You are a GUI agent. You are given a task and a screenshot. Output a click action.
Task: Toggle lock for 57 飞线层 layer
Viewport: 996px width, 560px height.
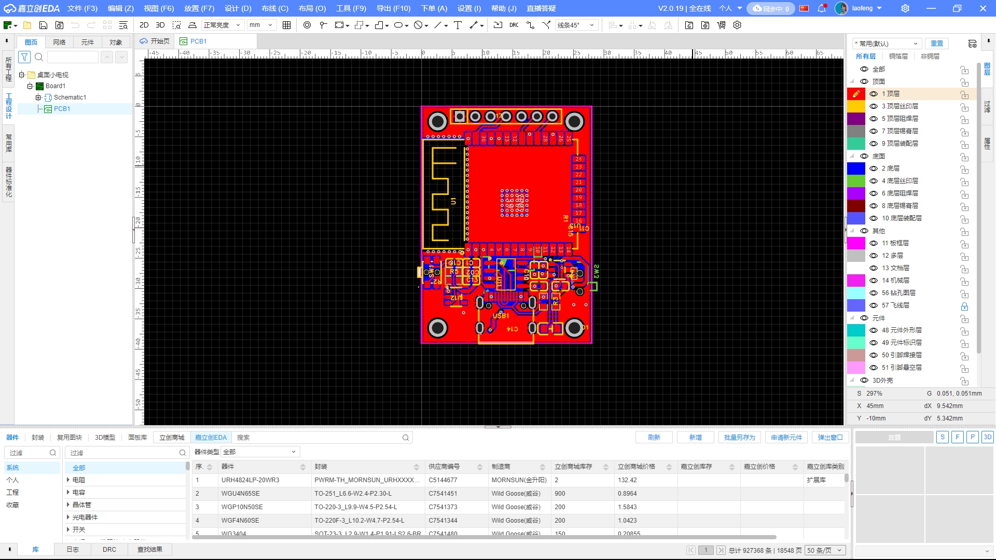pos(964,306)
